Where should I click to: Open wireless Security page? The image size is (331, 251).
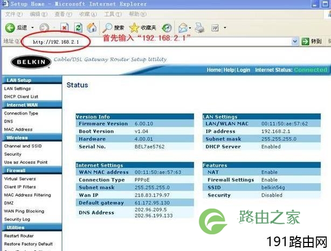click(12, 154)
